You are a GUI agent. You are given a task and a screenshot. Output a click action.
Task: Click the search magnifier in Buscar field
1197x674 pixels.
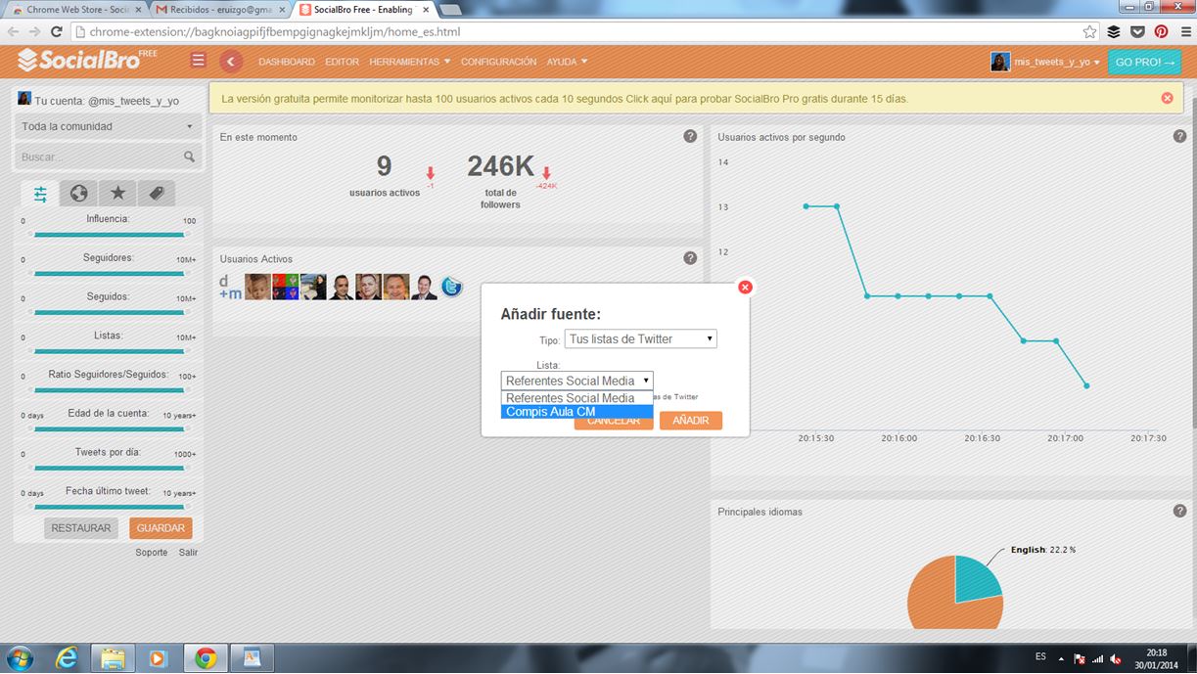(189, 157)
